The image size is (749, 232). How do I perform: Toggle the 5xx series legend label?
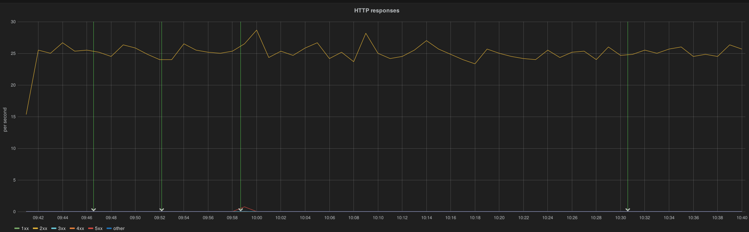99,228
